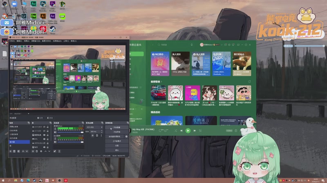
Task: Open the OBS Edit menu
Action: click(19, 41)
